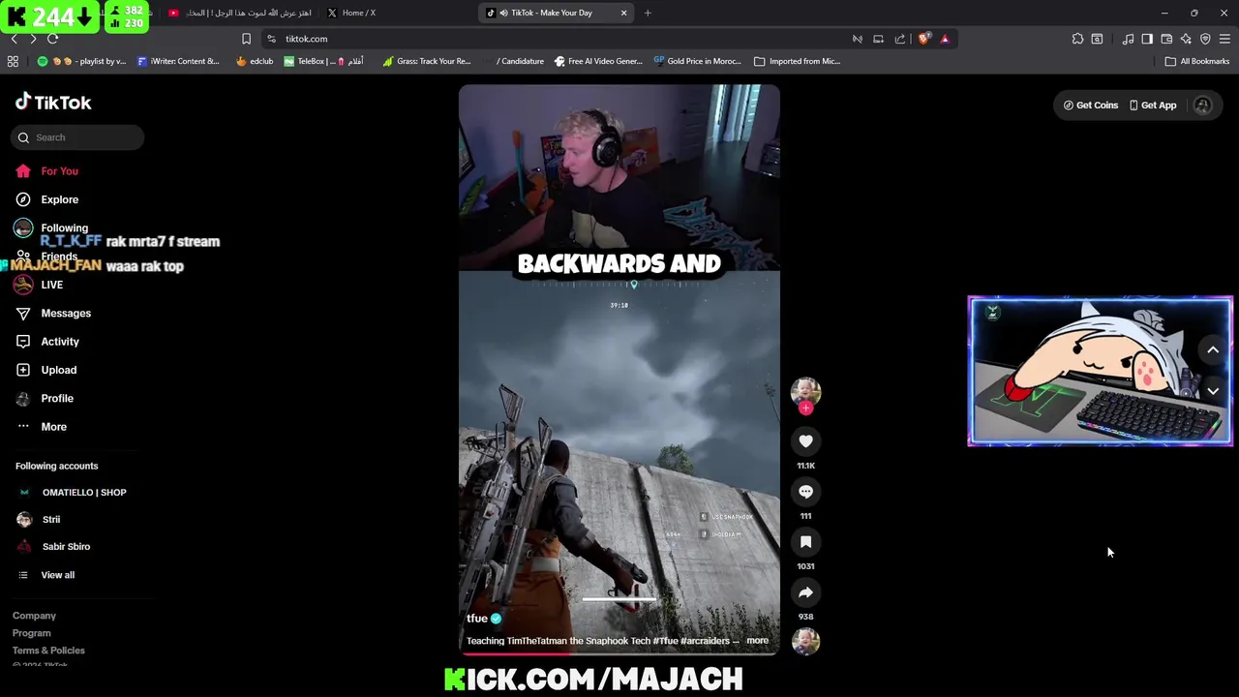The image size is (1239, 697).
Task: Click the Get App button
Action: (x=1153, y=106)
